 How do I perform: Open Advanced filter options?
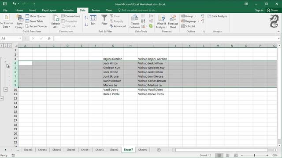(118, 26)
